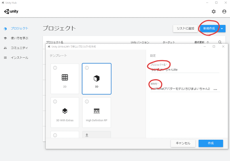Viewport: 230px width, 161px height.
Task: Select the 2D template card
Action: point(65,79)
